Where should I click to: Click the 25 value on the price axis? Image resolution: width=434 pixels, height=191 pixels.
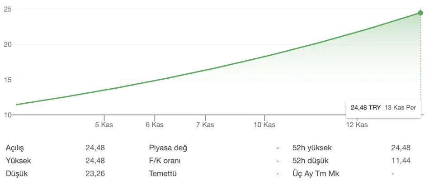tap(8, 9)
